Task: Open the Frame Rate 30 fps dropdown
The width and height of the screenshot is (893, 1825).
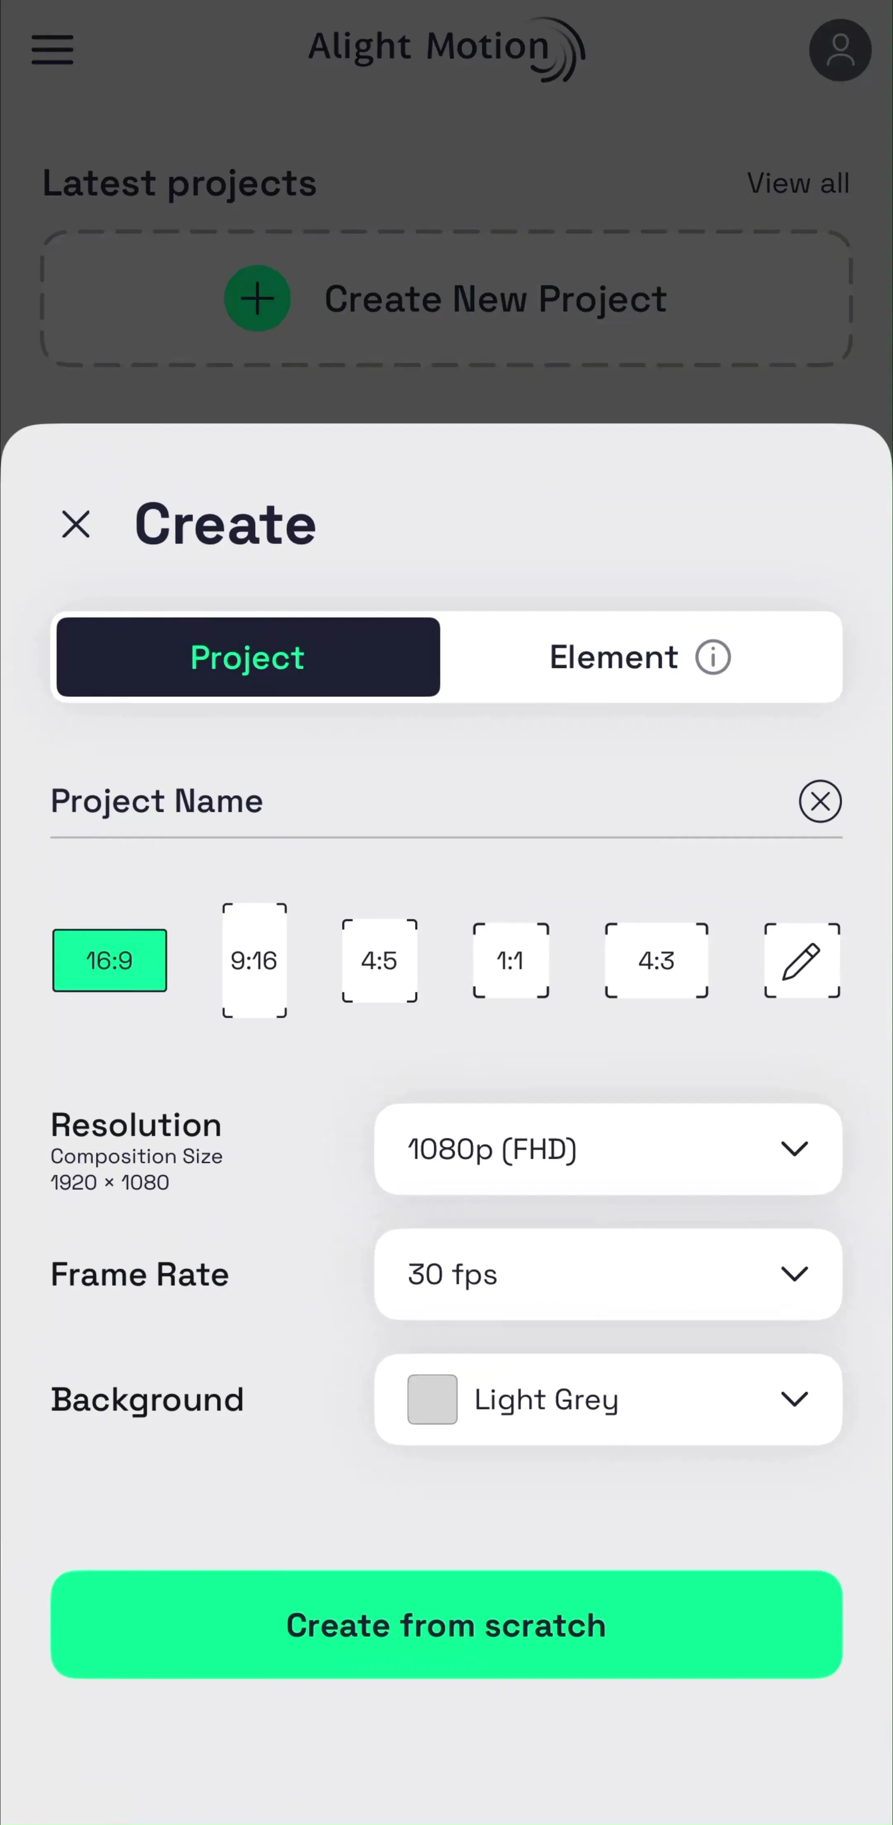Action: tap(608, 1274)
